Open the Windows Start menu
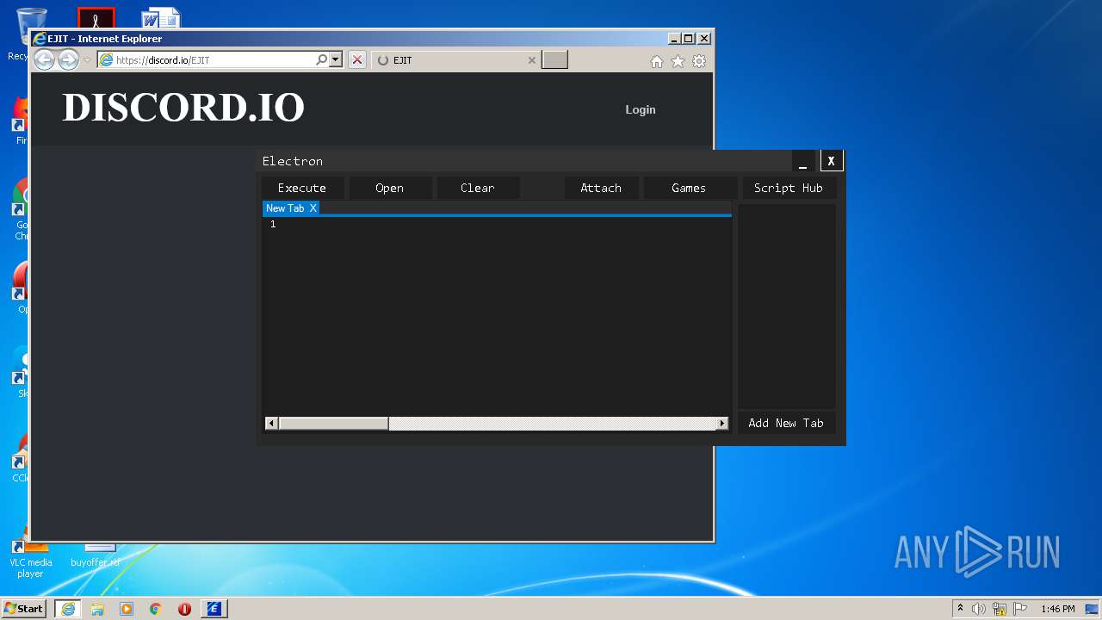Image resolution: width=1102 pixels, height=620 pixels. [23, 608]
